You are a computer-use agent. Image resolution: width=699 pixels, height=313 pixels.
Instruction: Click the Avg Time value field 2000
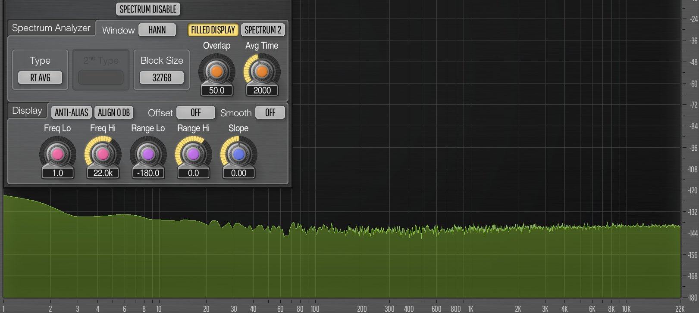point(262,90)
